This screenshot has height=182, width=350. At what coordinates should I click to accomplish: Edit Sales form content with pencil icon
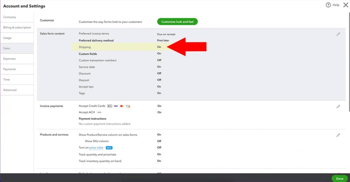click(x=338, y=34)
